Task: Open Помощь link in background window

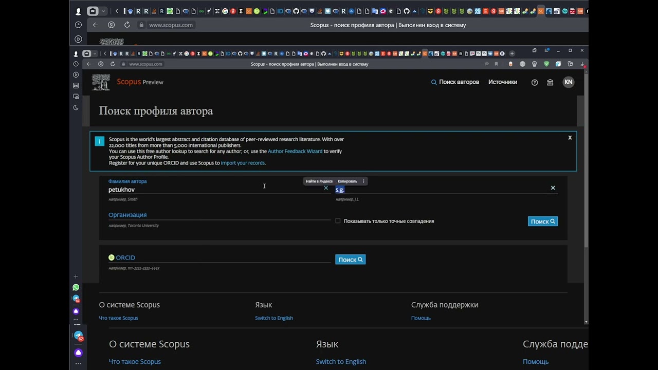Action: coord(536,362)
